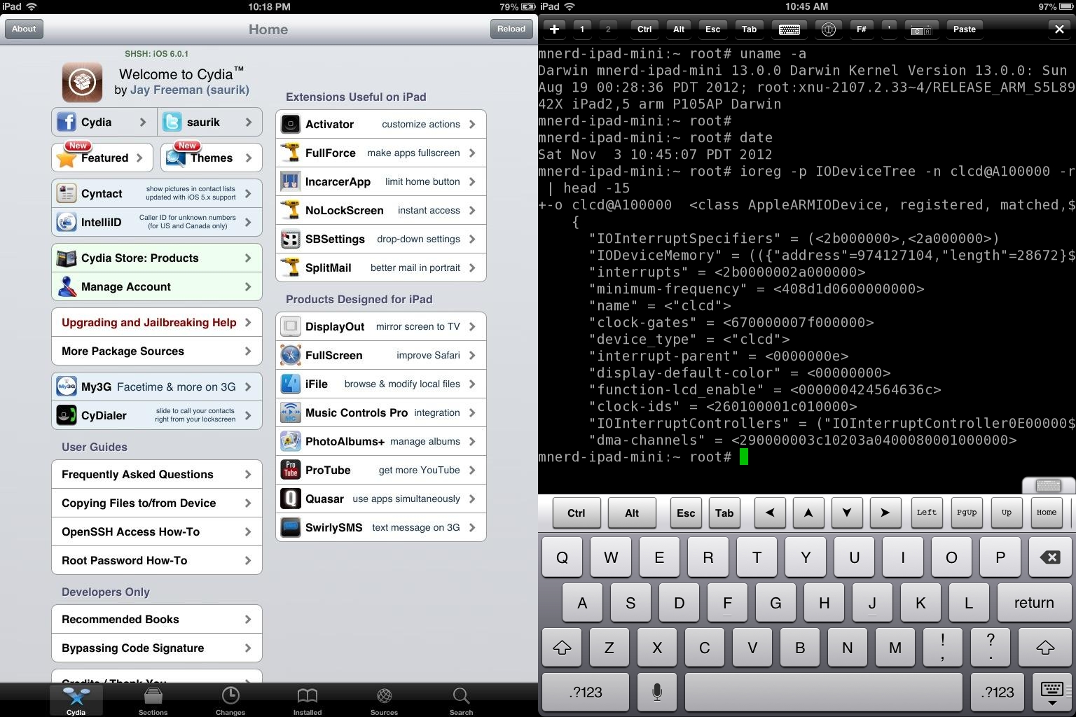Open the Cydia Facebook icon link

67,122
